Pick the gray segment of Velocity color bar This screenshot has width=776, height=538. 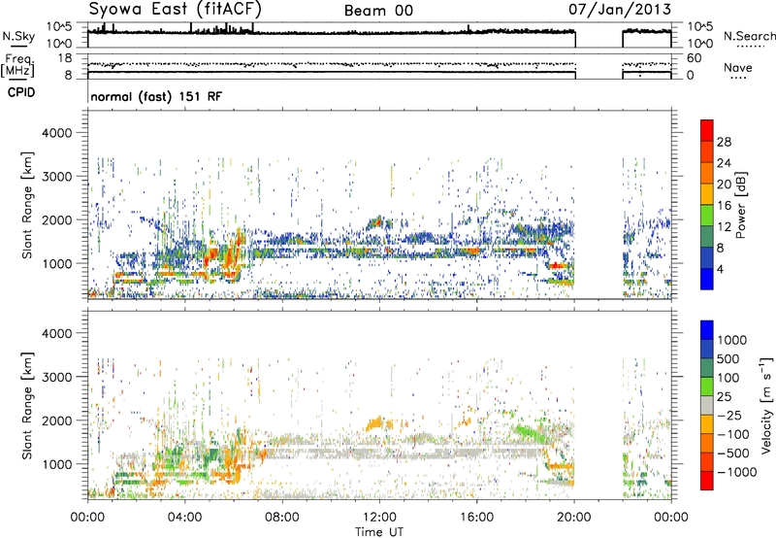click(x=707, y=405)
